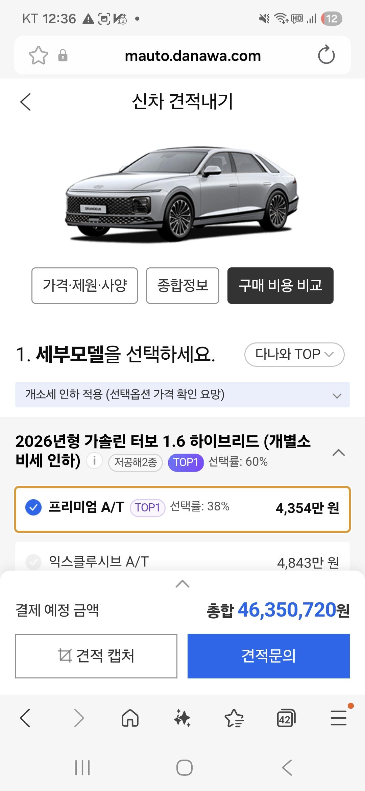Switch to the 가격·제원·사양 tab

point(84,286)
